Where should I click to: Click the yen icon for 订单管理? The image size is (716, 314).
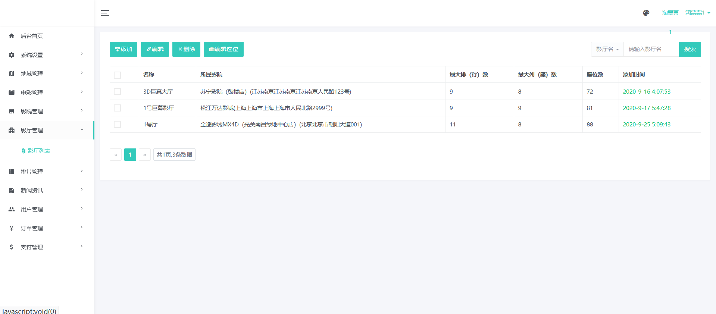(12, 228)
